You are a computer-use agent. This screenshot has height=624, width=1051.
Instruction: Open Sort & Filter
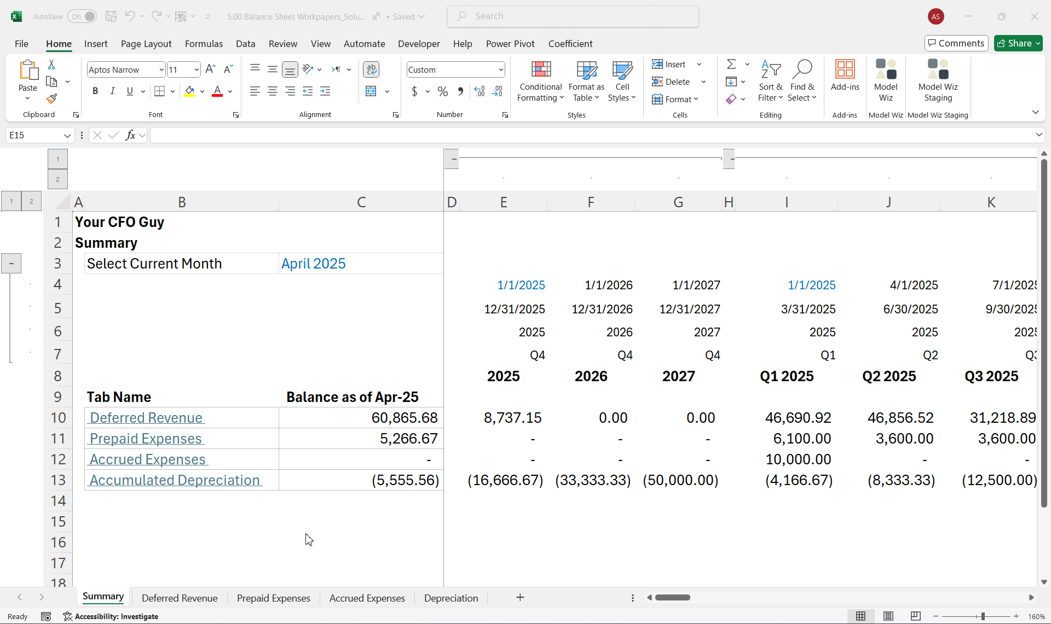(771, 81)
